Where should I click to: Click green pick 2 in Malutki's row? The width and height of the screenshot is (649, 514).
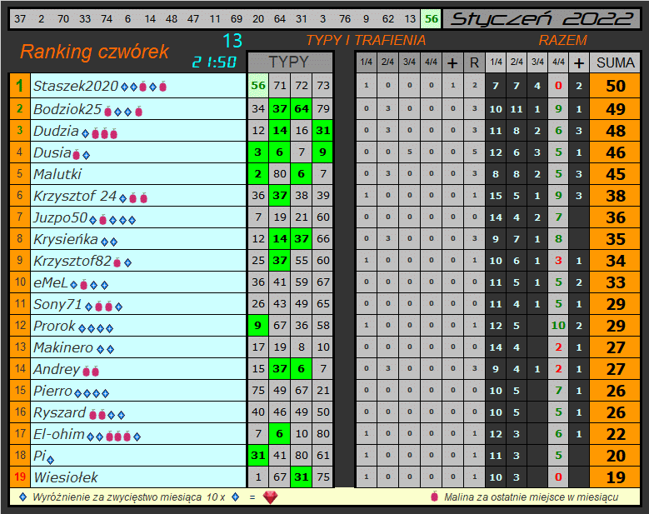click(x=258, y=174)
